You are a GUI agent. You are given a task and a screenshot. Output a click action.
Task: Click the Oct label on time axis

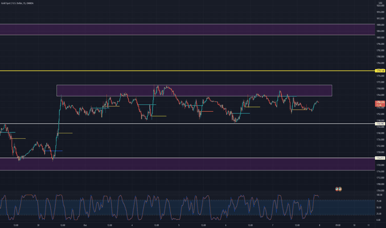pyautogui.click(x=85, y=225)
